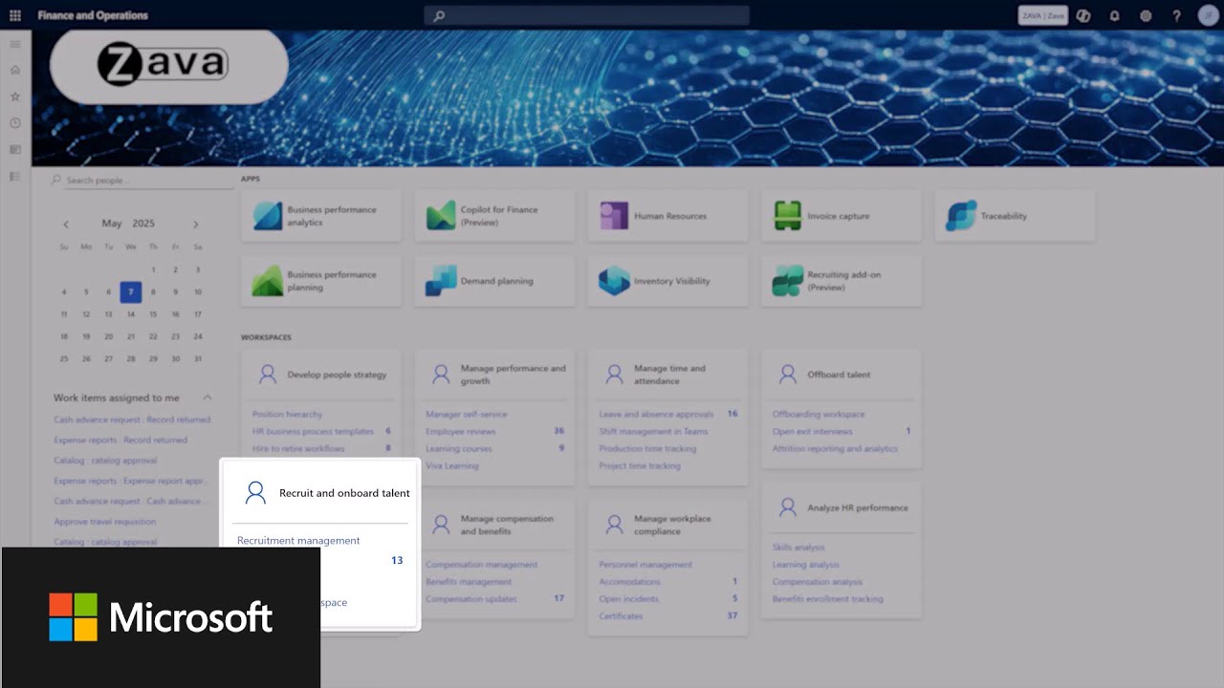This screenshot has width=1224, height=688.
Task: Open Attrition reporting and analytics link
Action: [x=835, y=449]
